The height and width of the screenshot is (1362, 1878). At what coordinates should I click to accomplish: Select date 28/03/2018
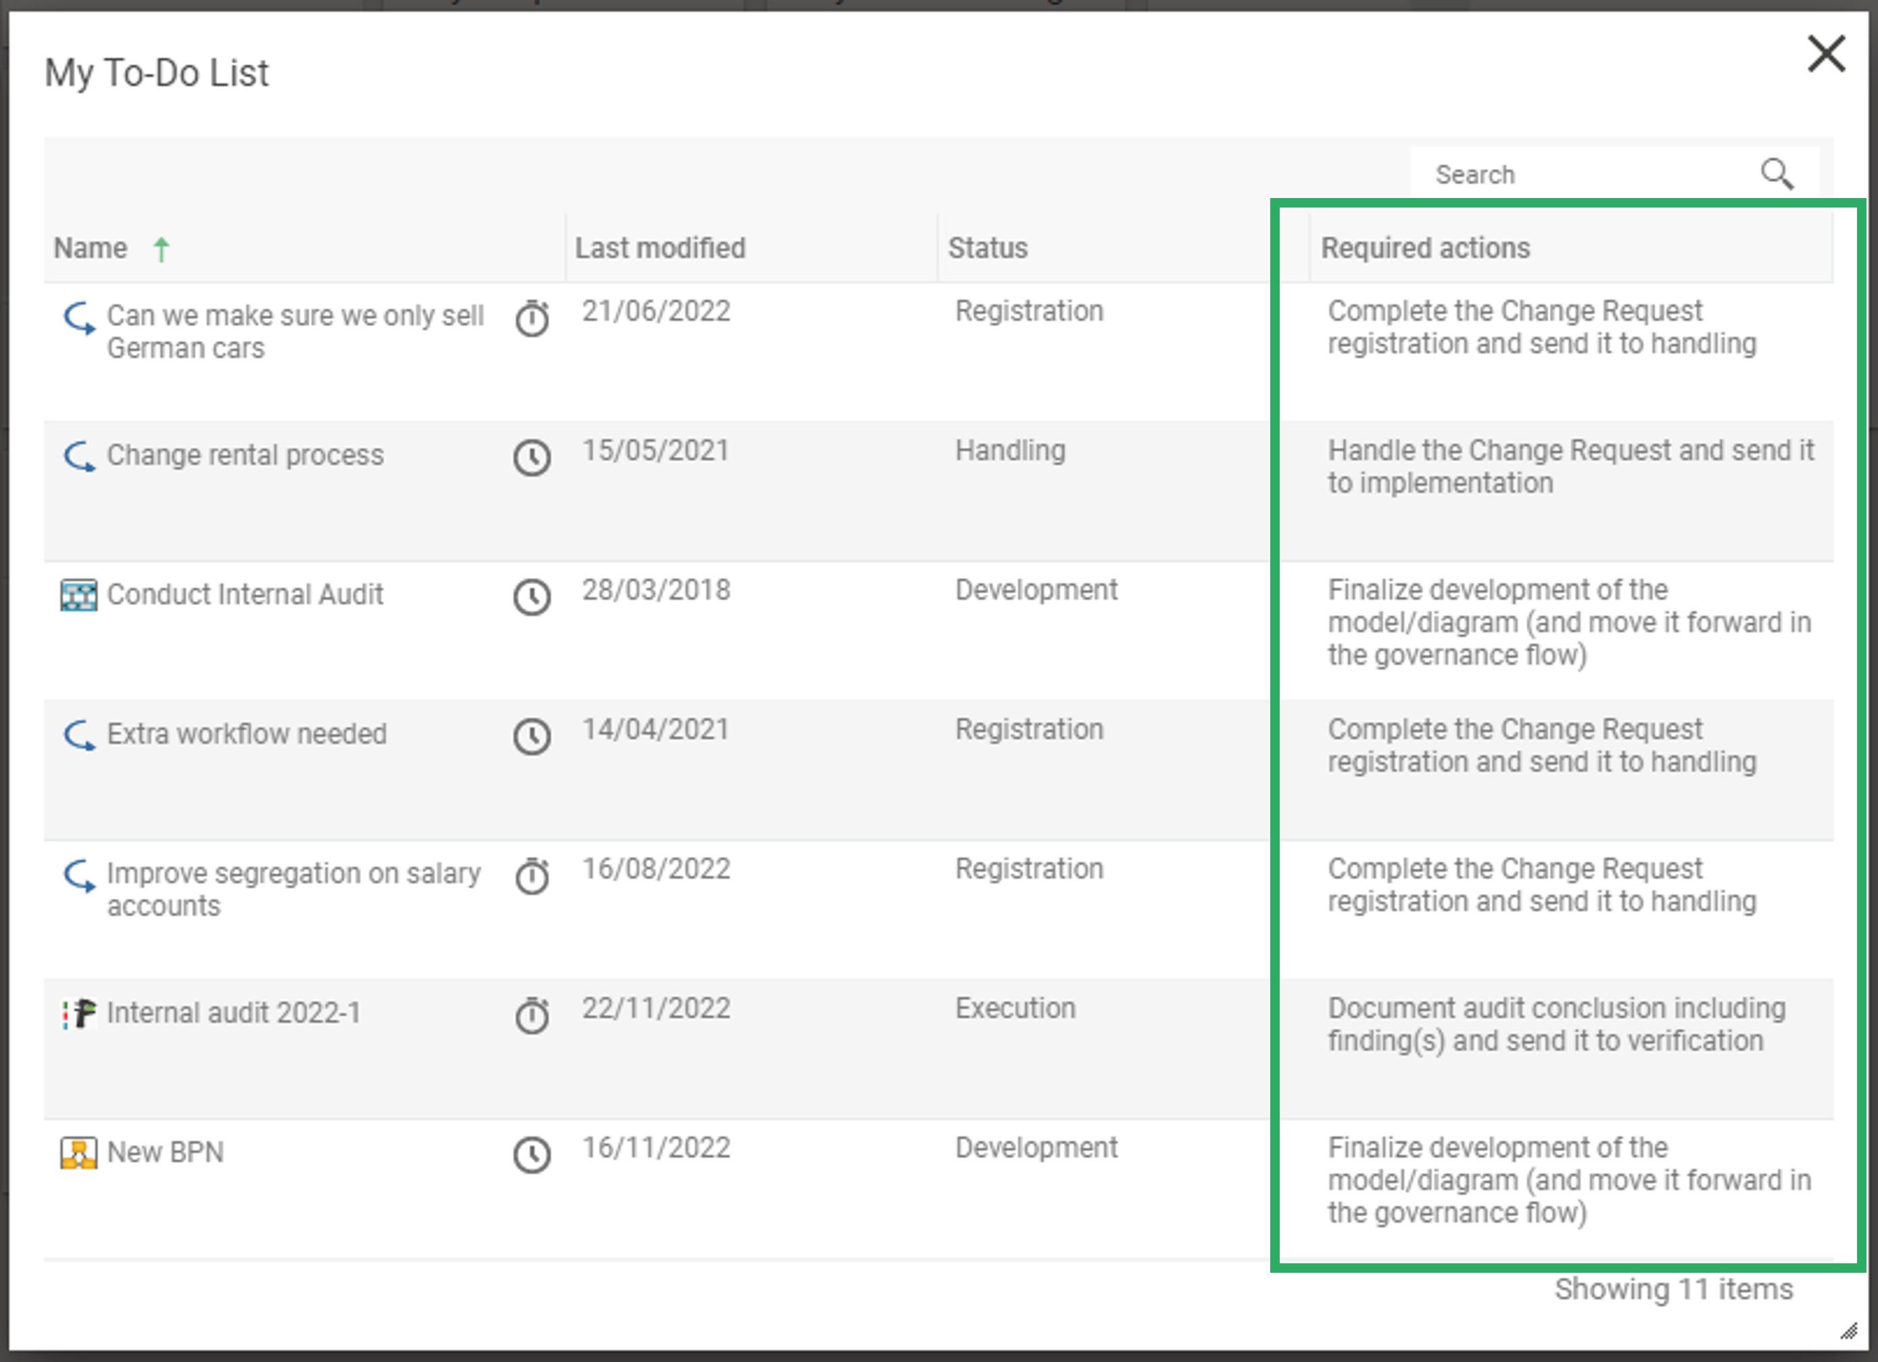point(656,589)
